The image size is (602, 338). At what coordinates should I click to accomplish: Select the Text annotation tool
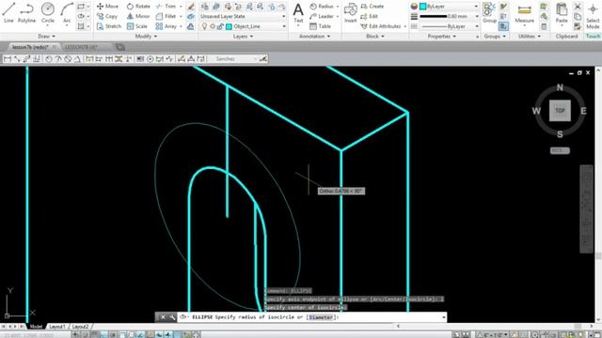[298, 12]
